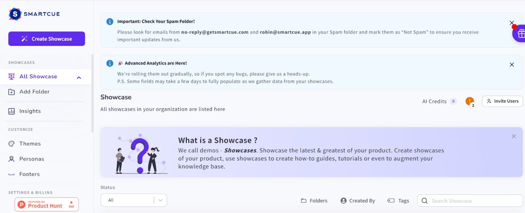Open Insights in the sidebar
The height and width of the screenshot is (213, 525).
click(30, 111)
